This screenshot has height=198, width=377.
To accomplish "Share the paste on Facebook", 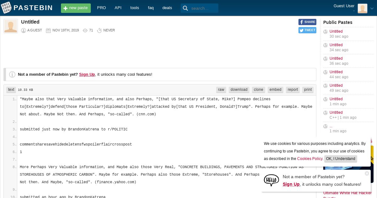I will [x=307, y=22].
